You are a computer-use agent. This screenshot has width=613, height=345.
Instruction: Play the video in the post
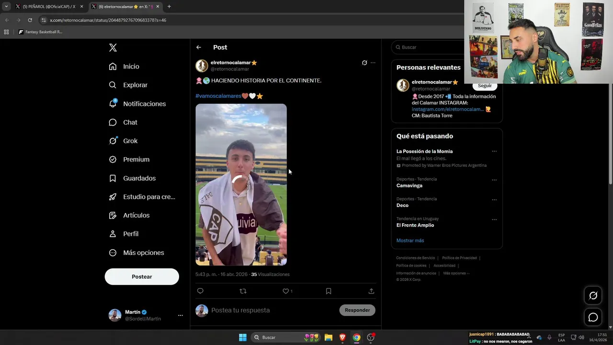pyautogui.click(x=241, y=184)
